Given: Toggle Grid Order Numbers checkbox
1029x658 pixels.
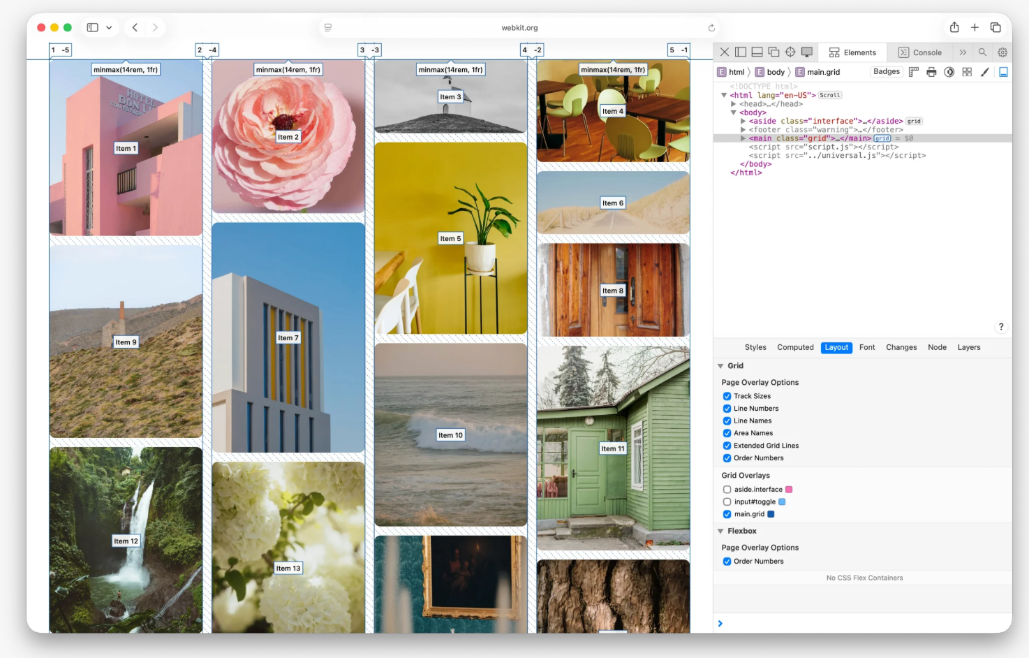Looking at the screenshot, I should point(727,458).
